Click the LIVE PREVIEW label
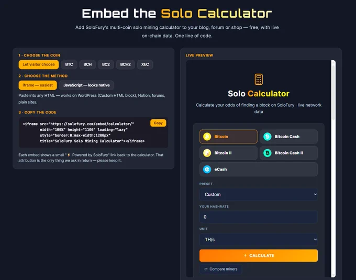Viewport: 356px width, 280px height. pos(199,55)
